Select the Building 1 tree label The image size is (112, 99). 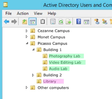point(53,50)
